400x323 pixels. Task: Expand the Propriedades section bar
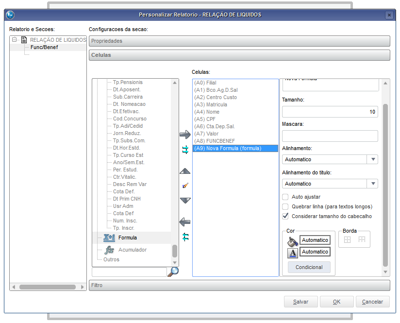[239, 41]
